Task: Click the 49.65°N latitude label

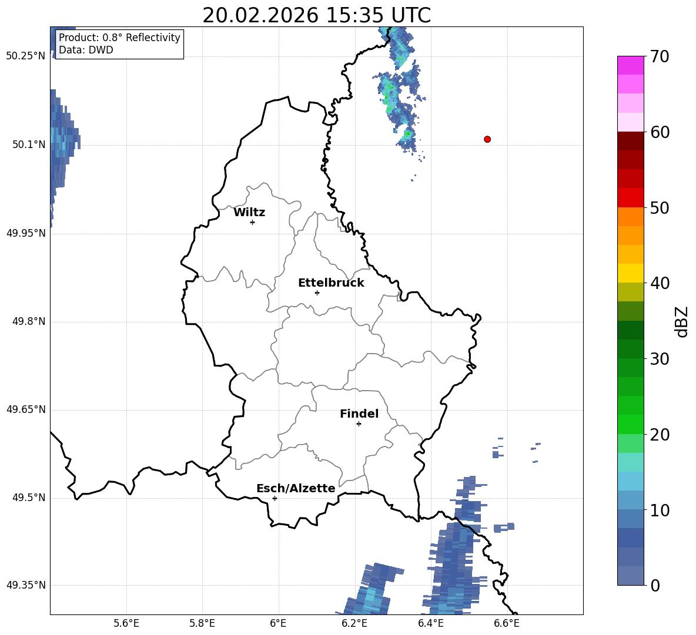Action: pyautogui.click(x=26, y=409)
